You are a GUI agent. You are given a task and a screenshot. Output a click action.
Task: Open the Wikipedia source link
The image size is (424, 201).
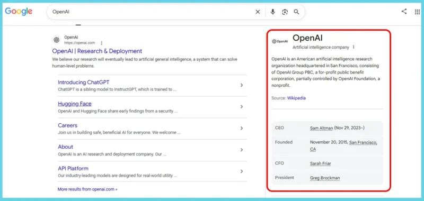tap(296, 98)
